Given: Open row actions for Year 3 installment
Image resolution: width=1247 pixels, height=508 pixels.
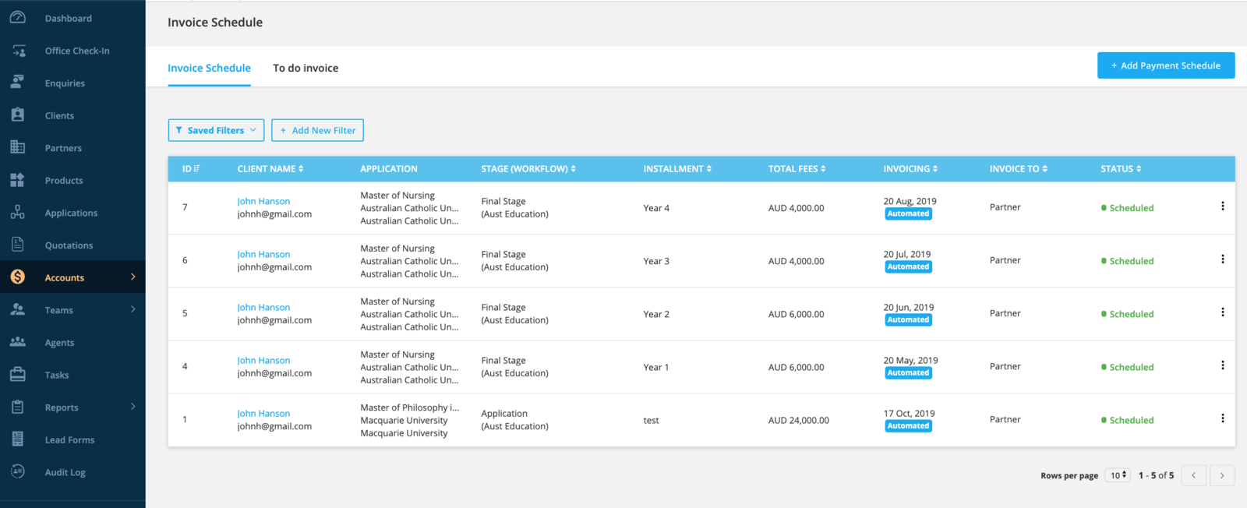Looking at the screenshot, I should (1222, 259).
